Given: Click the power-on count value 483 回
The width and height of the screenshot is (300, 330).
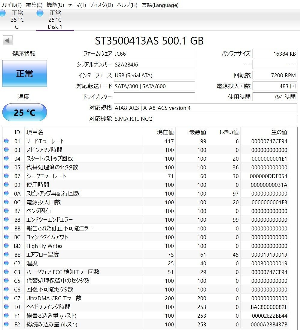Looking at the screenshot, I should pos(275,86).
